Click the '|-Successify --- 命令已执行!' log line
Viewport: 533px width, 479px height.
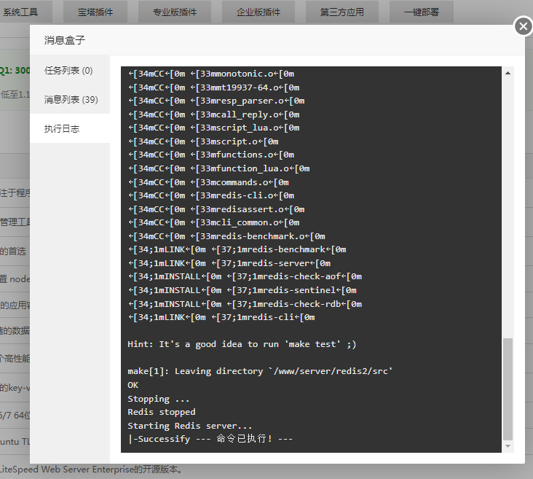point(210,439)
